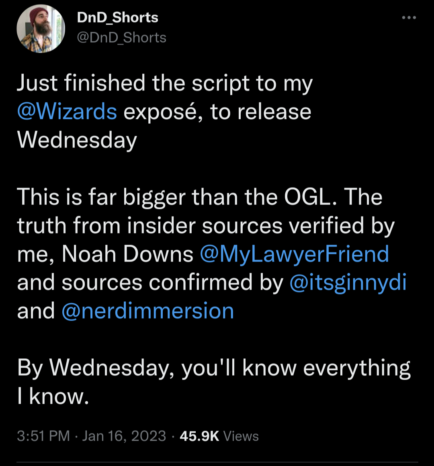Open the three-dot more options menu
This screenshot has height=466, width=434.
pos(409,18)
